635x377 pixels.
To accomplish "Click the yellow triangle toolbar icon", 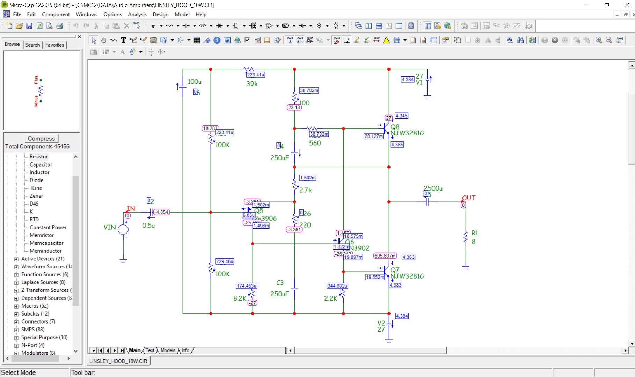I will click(386, 40).
